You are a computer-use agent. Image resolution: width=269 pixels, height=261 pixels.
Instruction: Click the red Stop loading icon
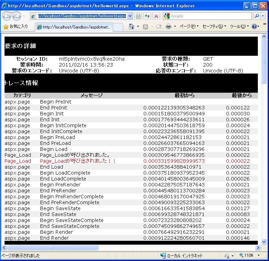156,16
